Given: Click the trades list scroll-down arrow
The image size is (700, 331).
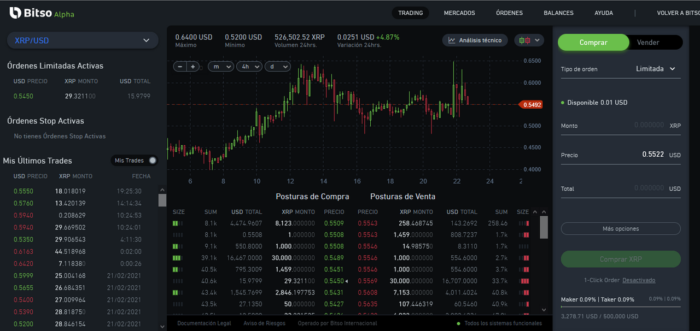Looking at the screenshot, I should coord(162,327).
